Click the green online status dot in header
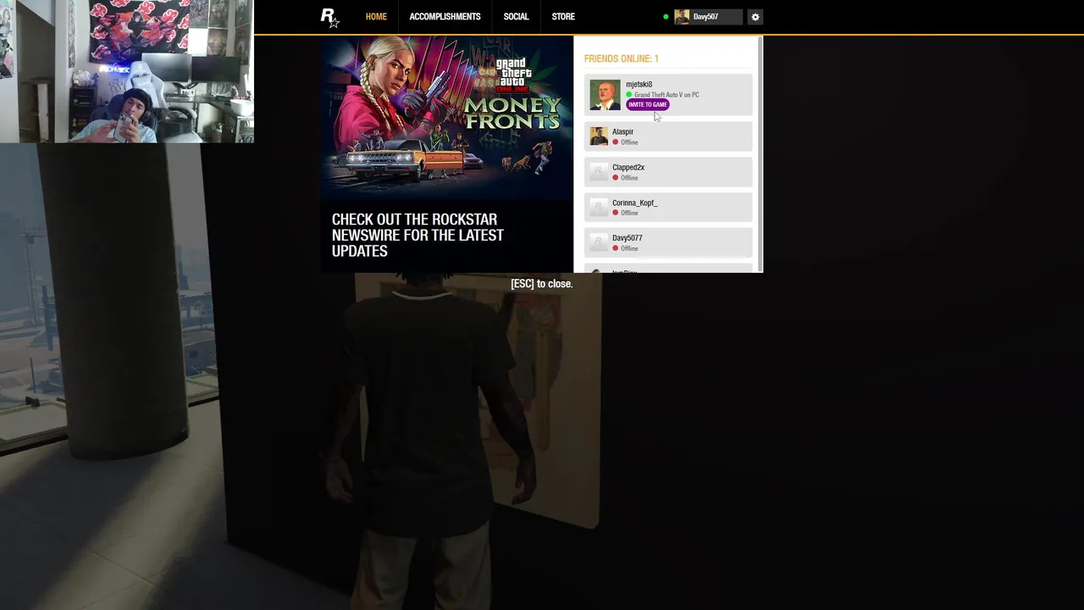The image size is (1084, 610). click(x=666, y=17)
